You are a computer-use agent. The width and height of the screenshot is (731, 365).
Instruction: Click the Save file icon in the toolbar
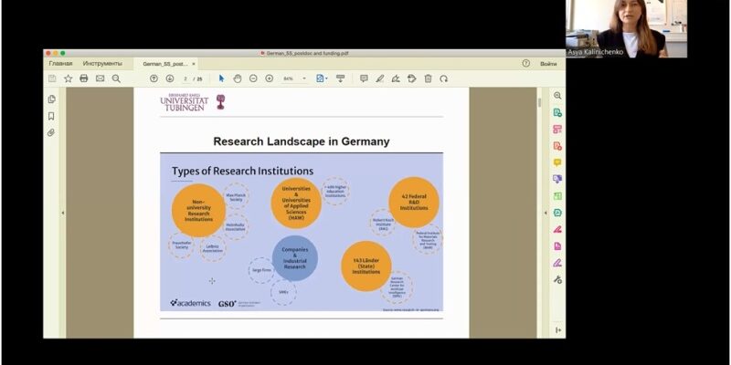52,78
